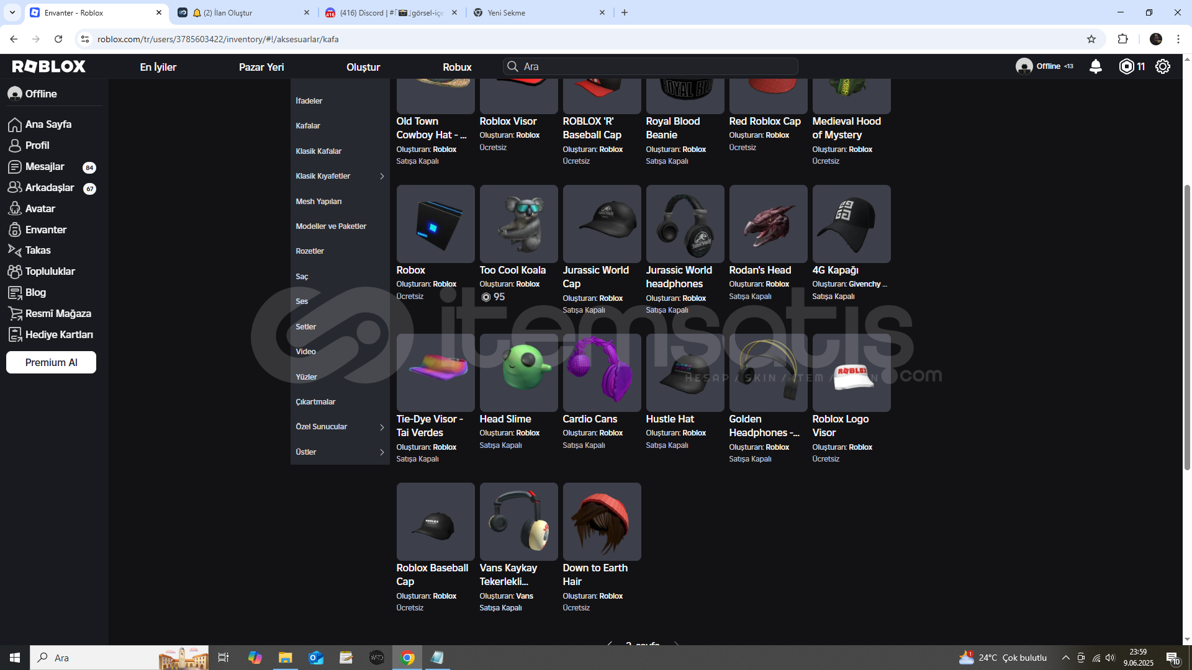Click the Rodan's Head thumbnail
The width and height of the screenshot is (1192, 670).
768,224
